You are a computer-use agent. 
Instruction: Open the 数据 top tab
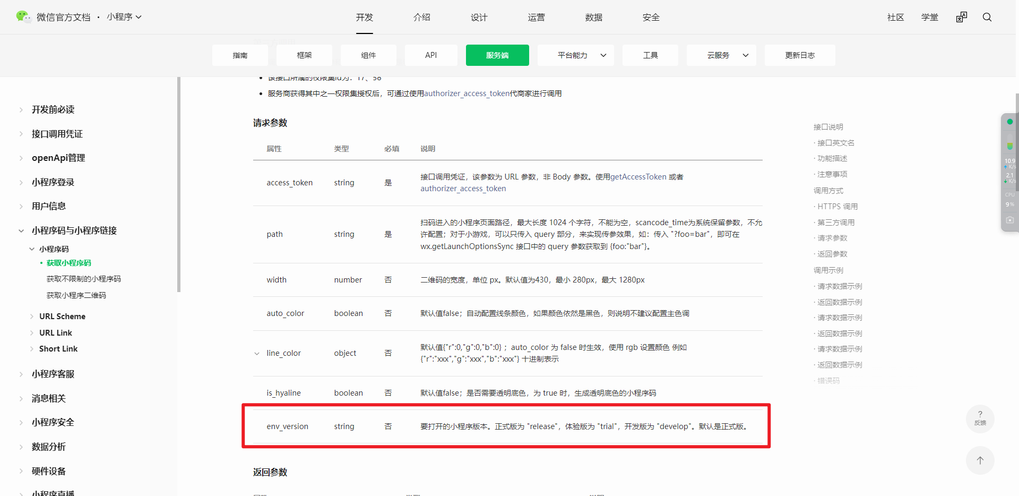594,18
